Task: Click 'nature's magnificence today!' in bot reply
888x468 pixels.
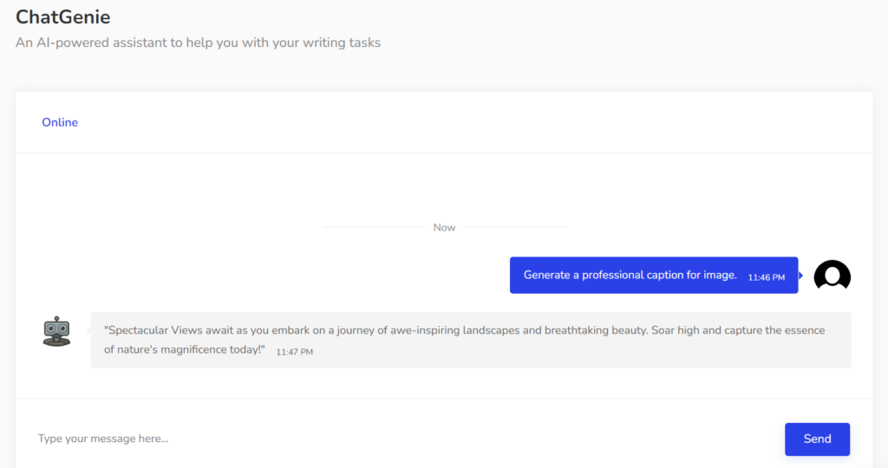Action: pos(184,349)
